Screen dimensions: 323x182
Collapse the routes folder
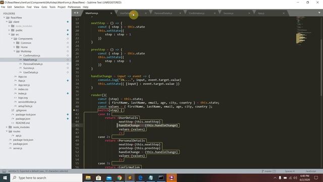tap(7, 131)
